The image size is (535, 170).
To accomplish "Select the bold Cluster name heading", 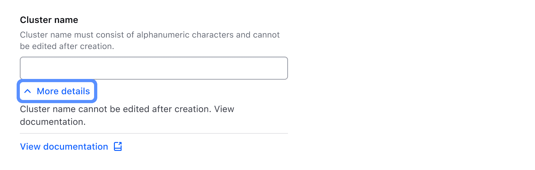I will 49,20.
